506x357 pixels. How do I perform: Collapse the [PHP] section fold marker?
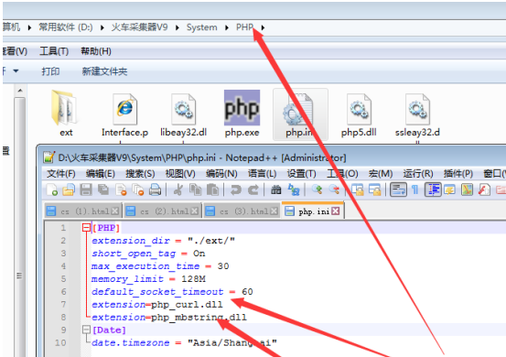coord(86,228)
